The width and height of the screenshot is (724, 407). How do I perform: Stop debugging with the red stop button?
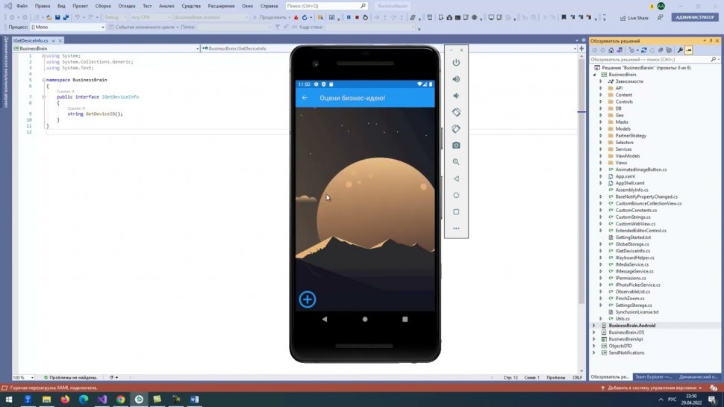tap(357, 17)
